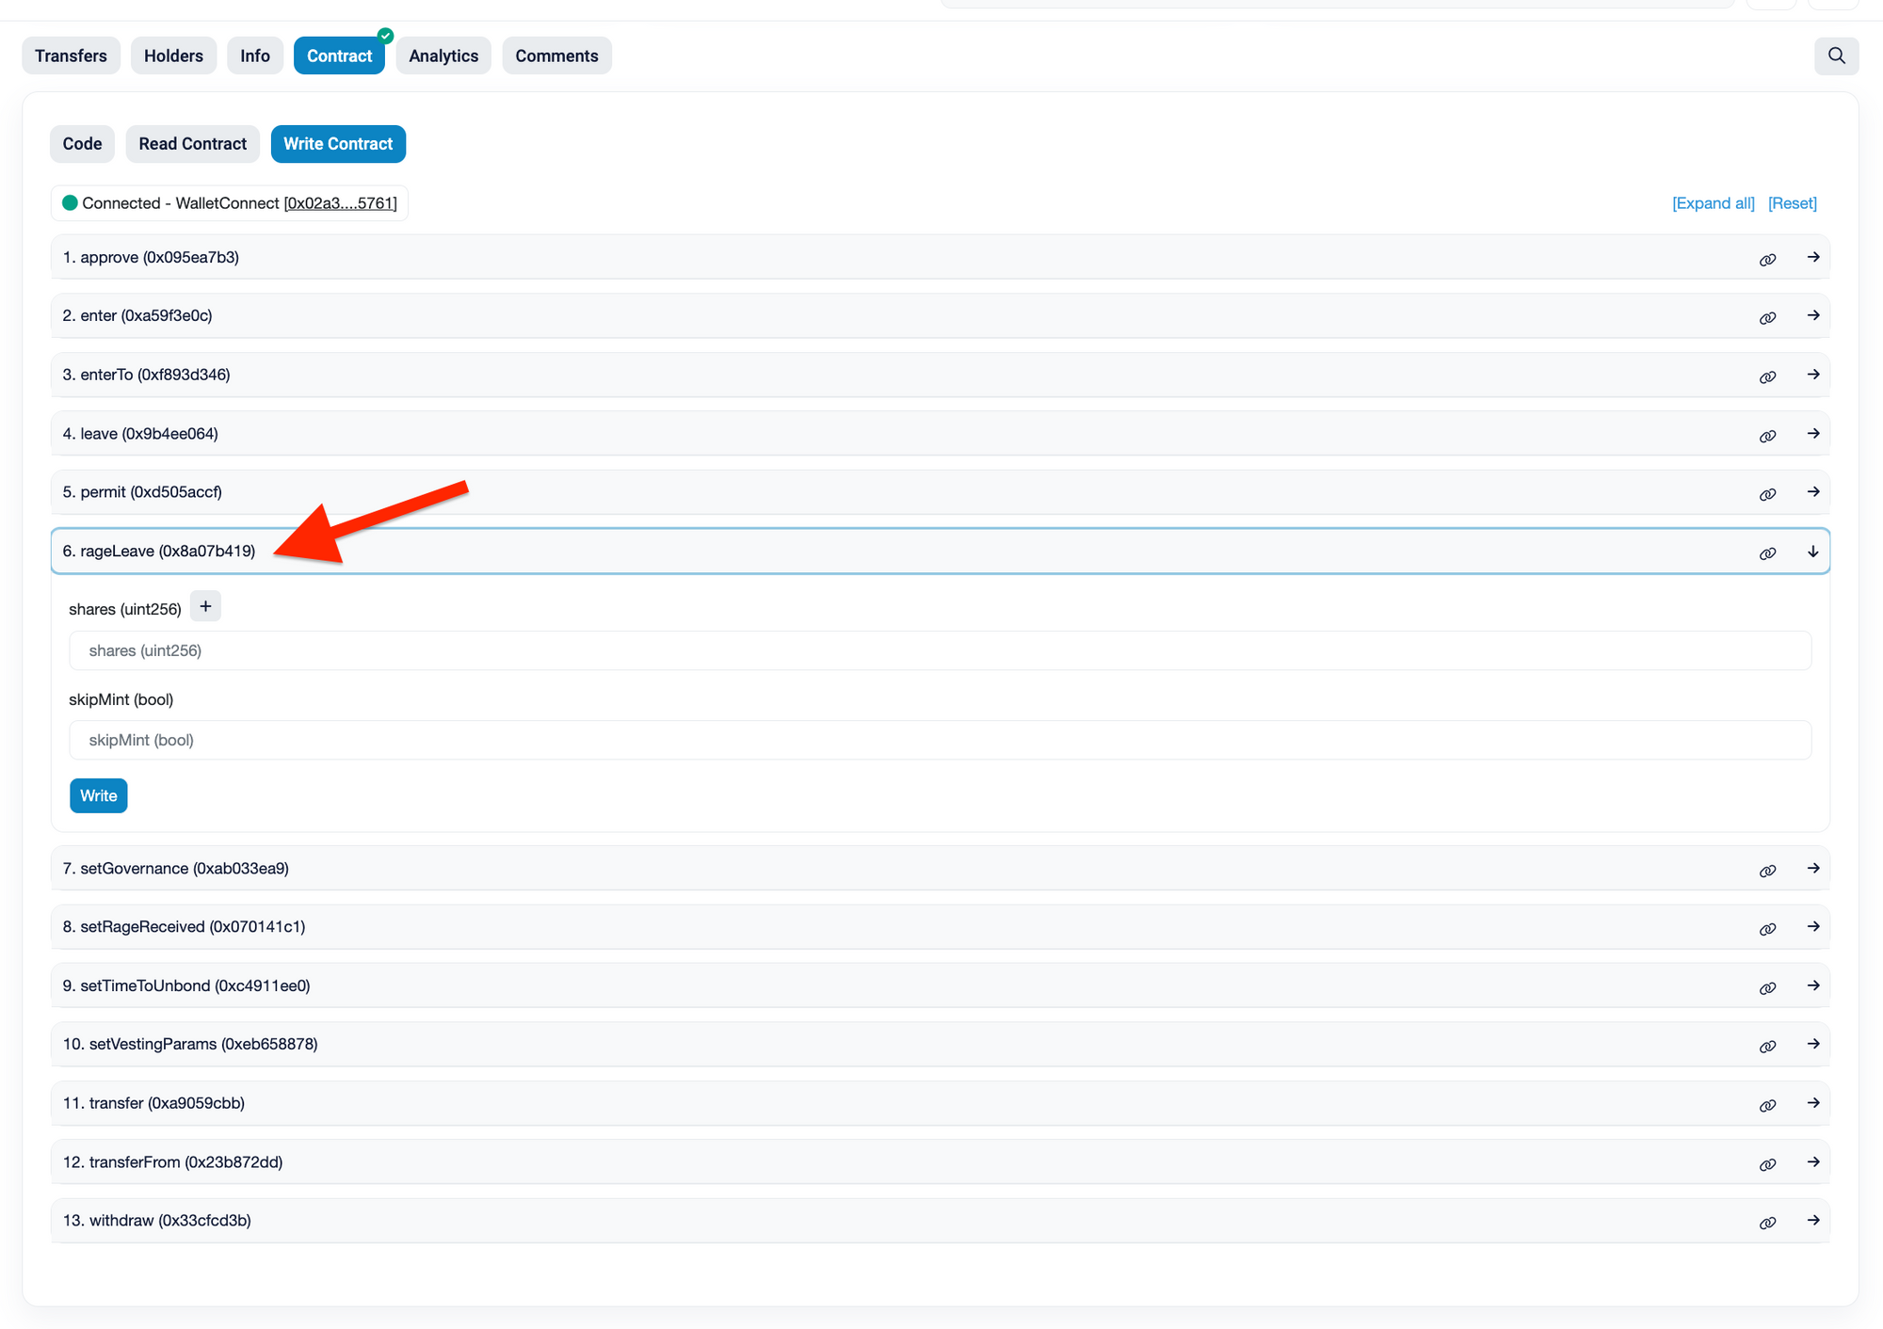Viewport: 1883px width, 1329px height.
Task: Copy permalink icon for setGovernance function
Action: click(1767, 871)
